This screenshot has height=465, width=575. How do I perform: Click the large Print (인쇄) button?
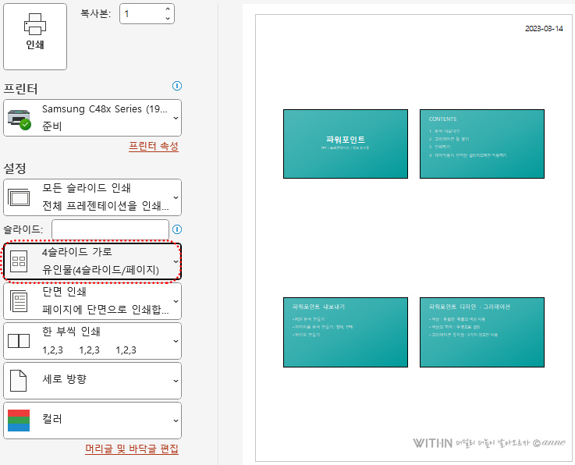click(35, 37)
